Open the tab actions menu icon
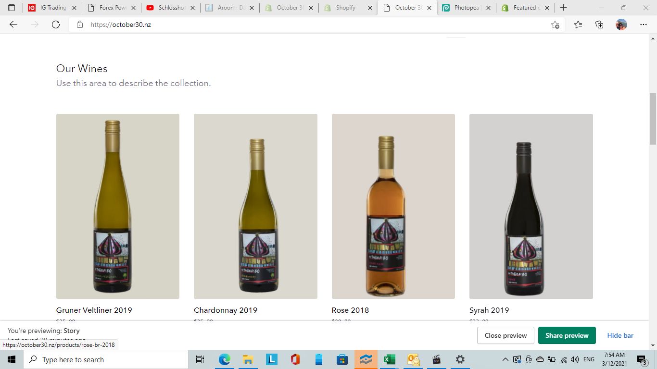The image size is (657, 369). [x=12, y=8]
